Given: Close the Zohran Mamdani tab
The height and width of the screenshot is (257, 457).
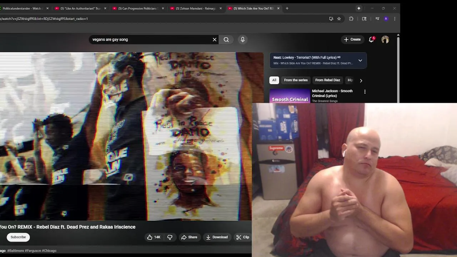Looking at the screenshot, I should (221, 8).
